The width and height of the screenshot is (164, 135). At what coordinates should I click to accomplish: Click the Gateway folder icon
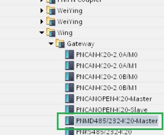[x=60, y=43]
